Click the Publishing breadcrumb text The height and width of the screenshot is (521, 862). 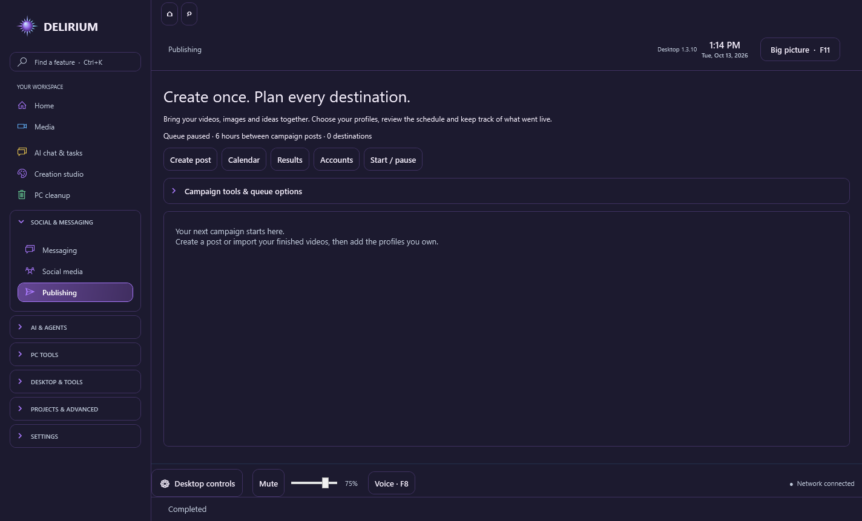[185, 50]
